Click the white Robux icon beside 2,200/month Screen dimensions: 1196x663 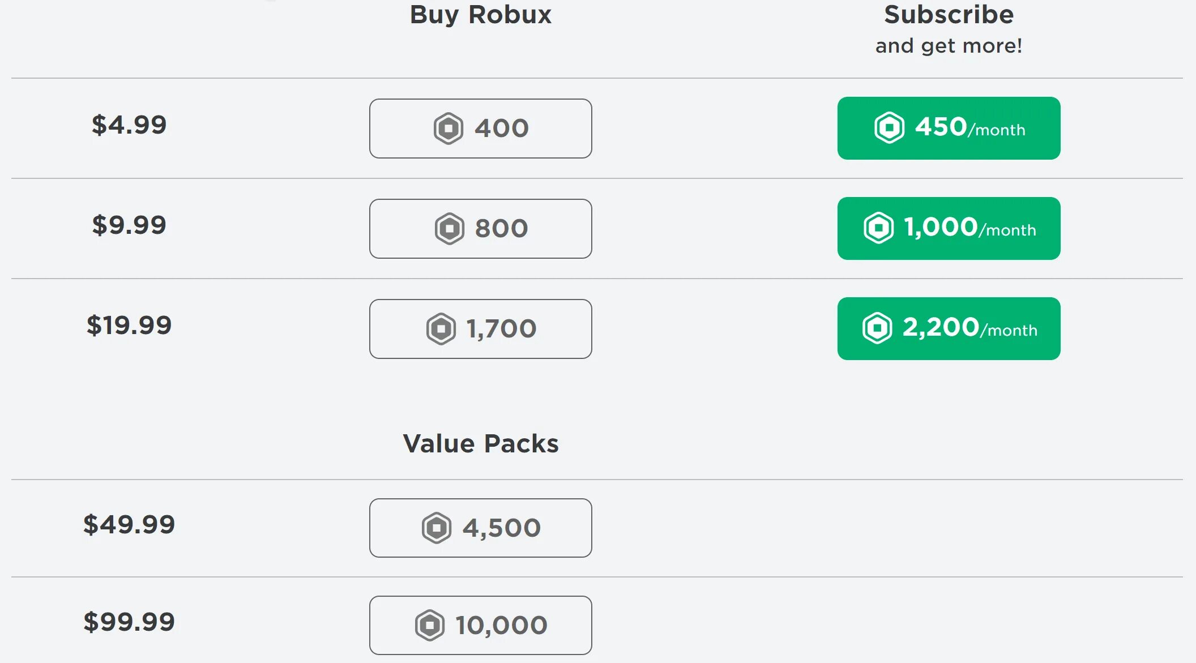[x=877, y=328]
